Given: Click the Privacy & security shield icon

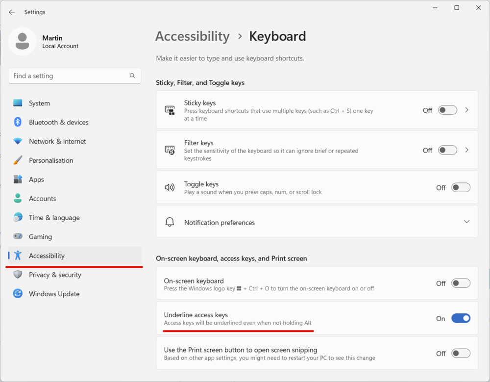Looking at the screenshot, I should coord(18,275).
